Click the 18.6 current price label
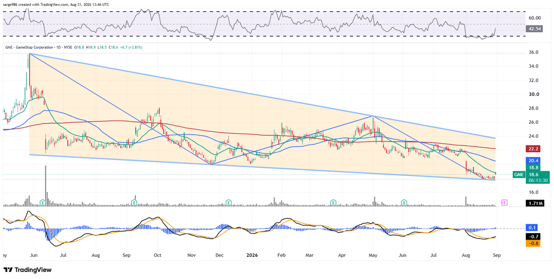Image resolution: width=554 pixels, height=279 pixels. coord(534,175)
